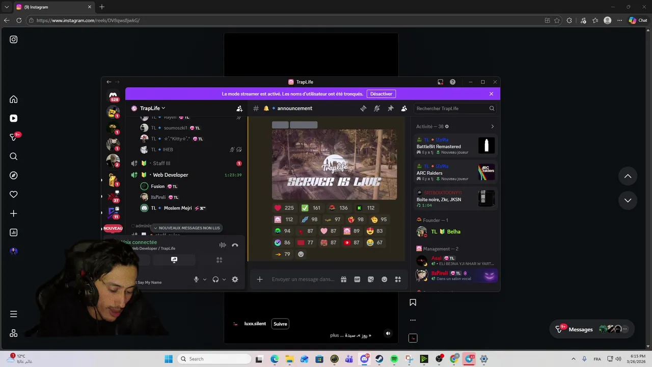Toggle notification mute for announcement channel
The width and height of the screenshot is (652, 367).
pos(377,108)
